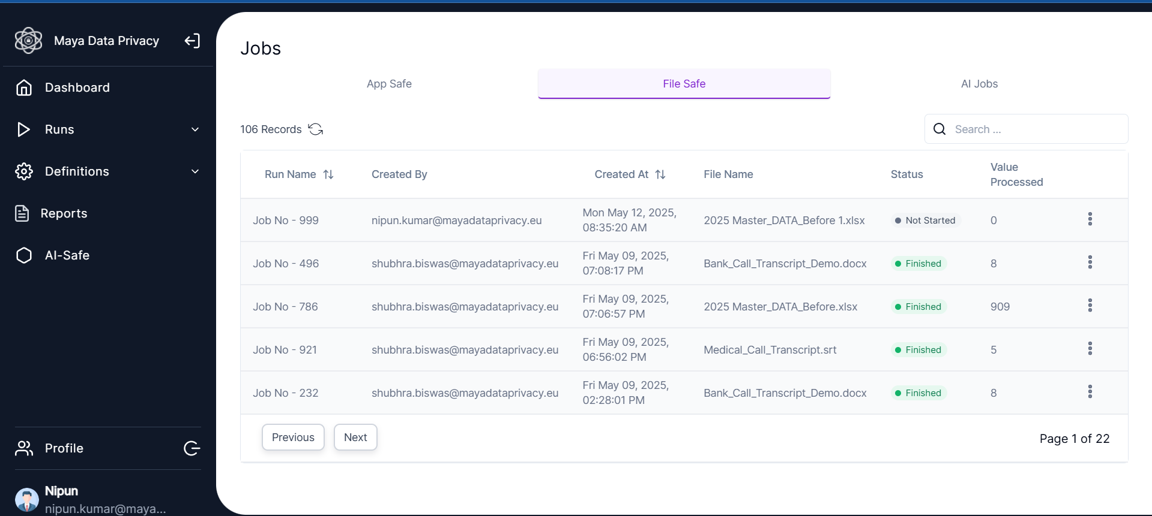Click Nipun's user avatar picture

point(27,500)
